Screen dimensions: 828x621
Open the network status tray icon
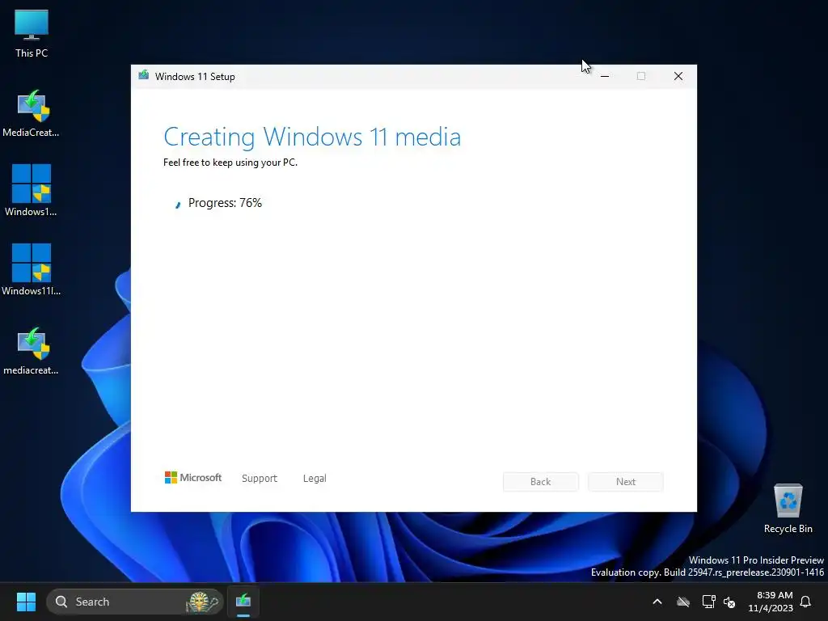[x=708, y=602]
